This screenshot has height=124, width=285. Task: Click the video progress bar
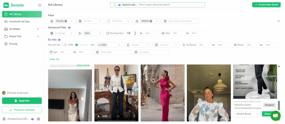pos(116,120)
